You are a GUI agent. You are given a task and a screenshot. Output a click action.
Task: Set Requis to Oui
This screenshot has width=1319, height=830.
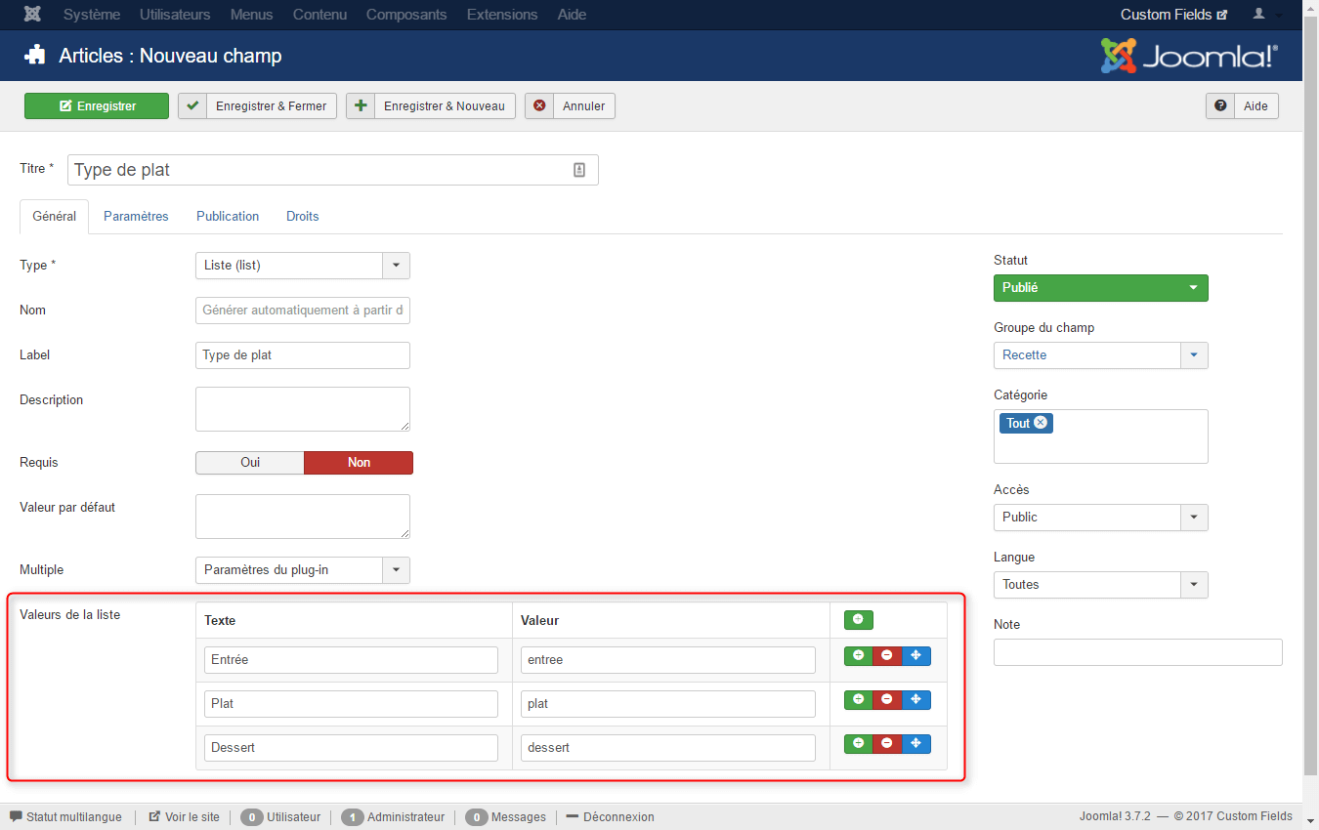(250, 463)
